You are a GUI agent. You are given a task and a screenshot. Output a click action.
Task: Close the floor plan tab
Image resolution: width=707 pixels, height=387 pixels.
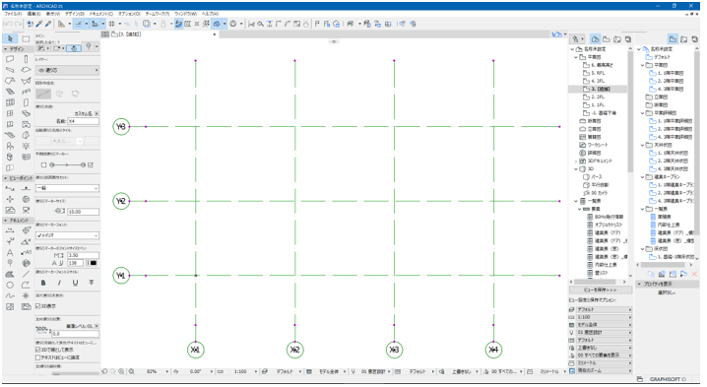[215, 34]
